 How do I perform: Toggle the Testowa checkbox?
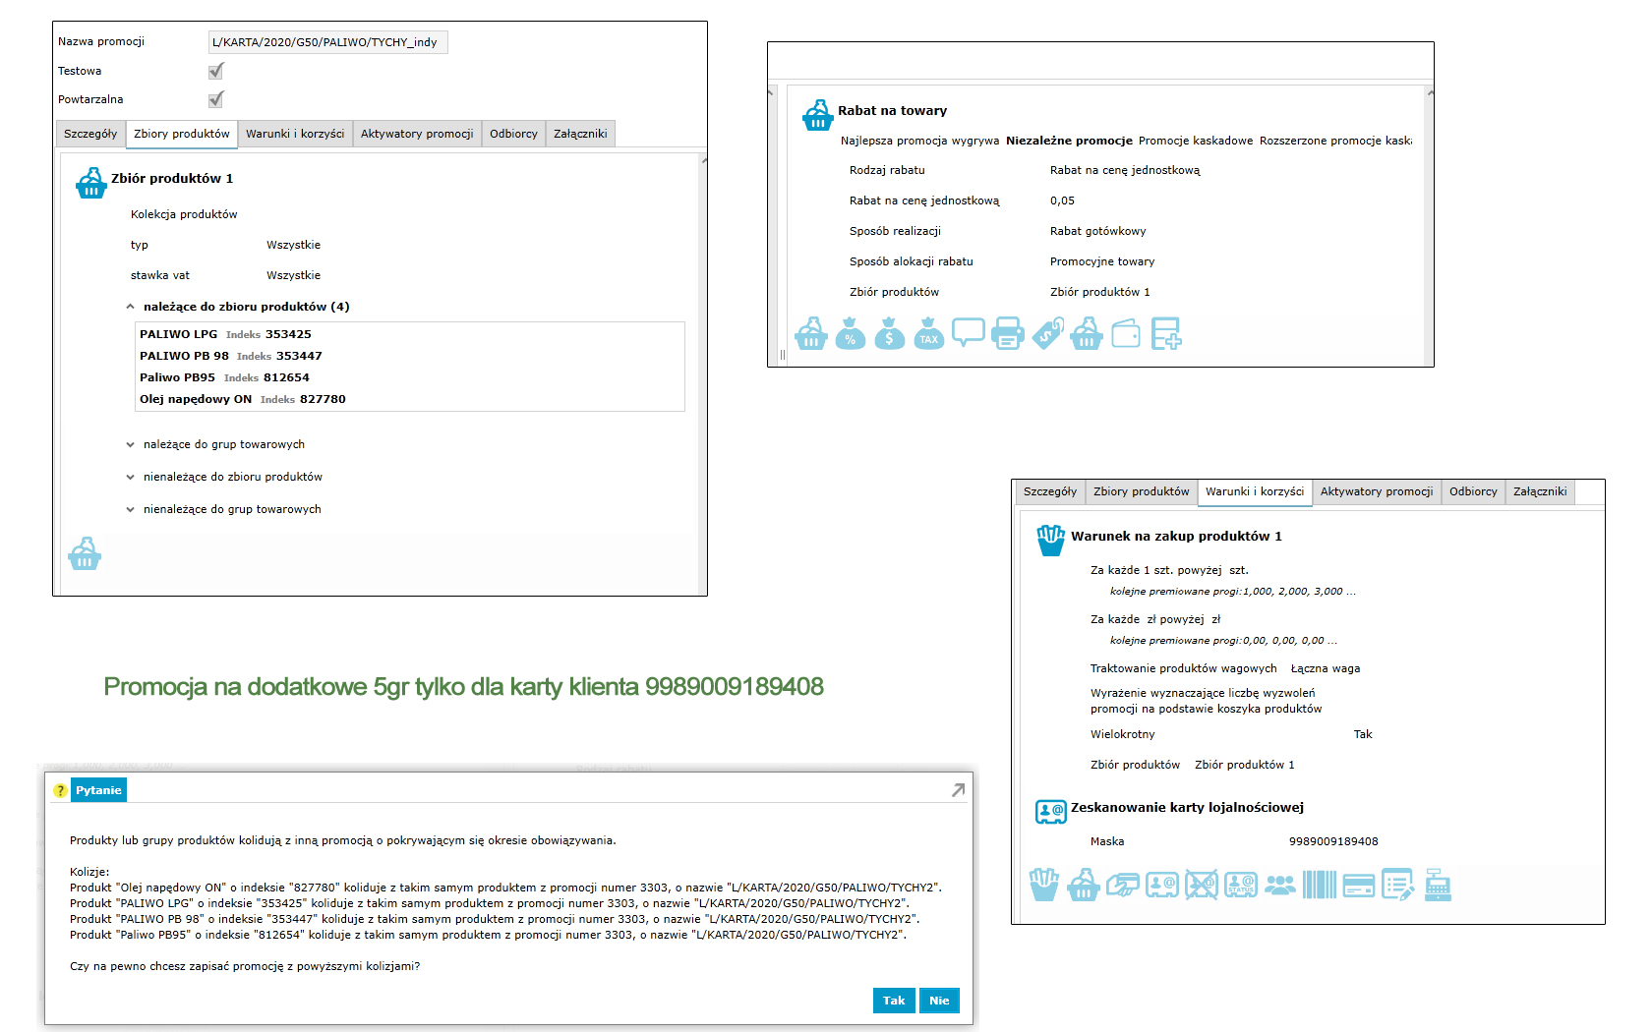[x=216, y=71]
